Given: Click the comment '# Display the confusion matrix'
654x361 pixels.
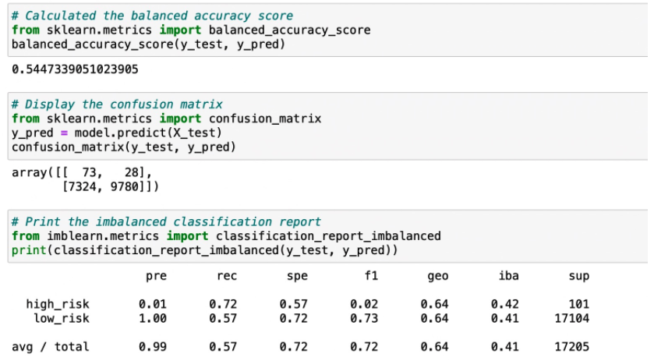Looking at the screenshot, I should click(117, 104).
